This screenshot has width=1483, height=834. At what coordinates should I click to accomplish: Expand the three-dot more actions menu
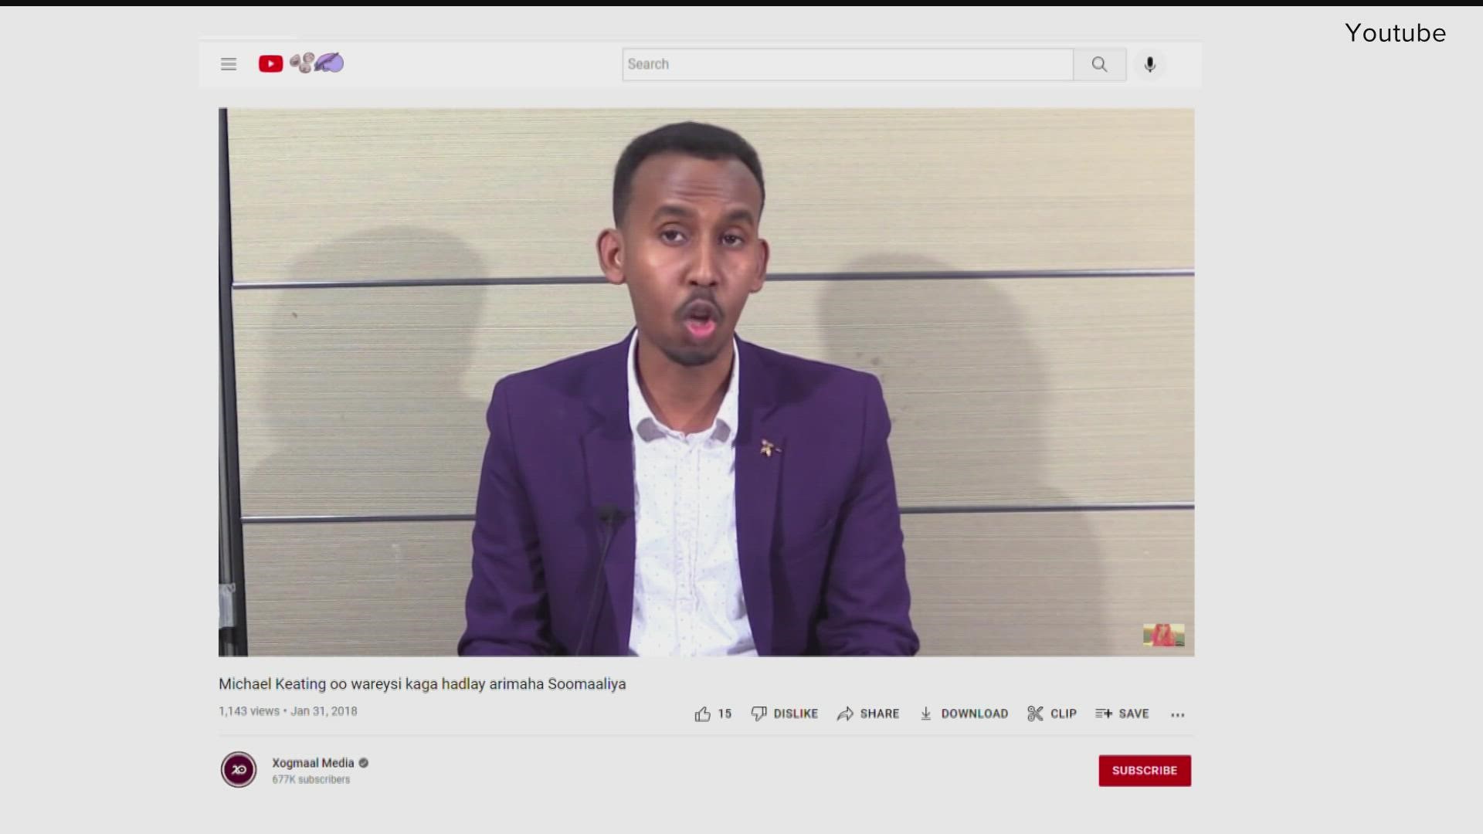[1177, 714]
